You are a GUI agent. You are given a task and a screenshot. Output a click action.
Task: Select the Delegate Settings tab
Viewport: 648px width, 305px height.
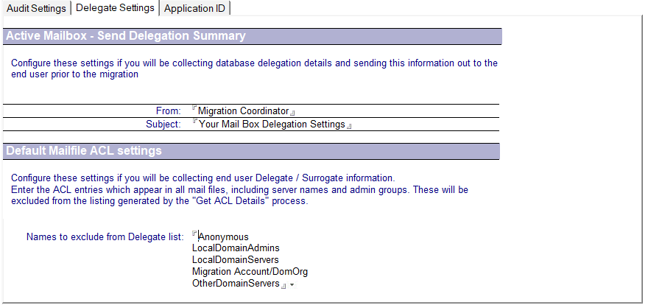(x=115, y=7)
